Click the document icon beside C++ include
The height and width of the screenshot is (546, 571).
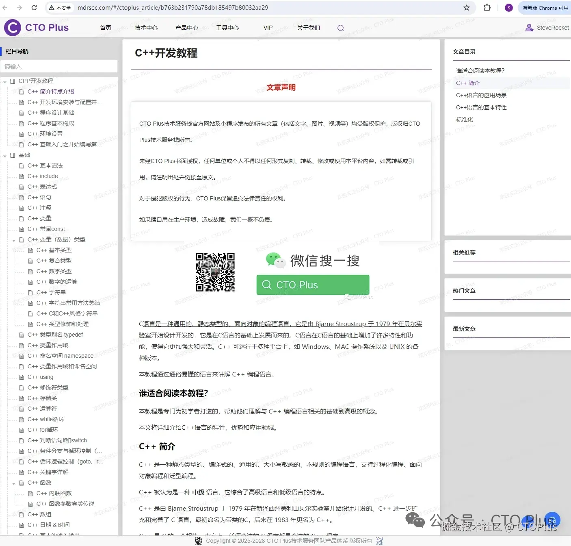click(x=22, y=176)
